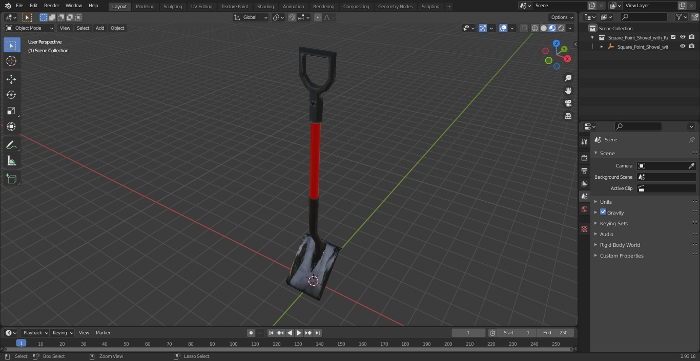Switch to the Sculpting workspace tab

pos(173,6)
